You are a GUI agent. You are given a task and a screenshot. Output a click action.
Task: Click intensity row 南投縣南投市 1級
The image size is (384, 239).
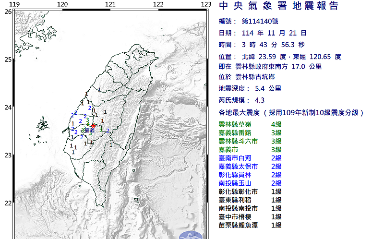pos(250,208)
